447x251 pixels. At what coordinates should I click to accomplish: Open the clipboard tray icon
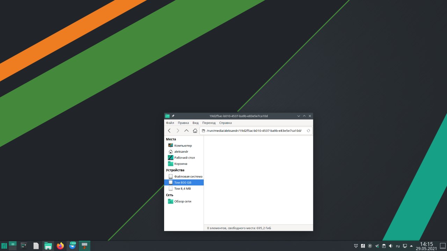[x=384, y=246]
